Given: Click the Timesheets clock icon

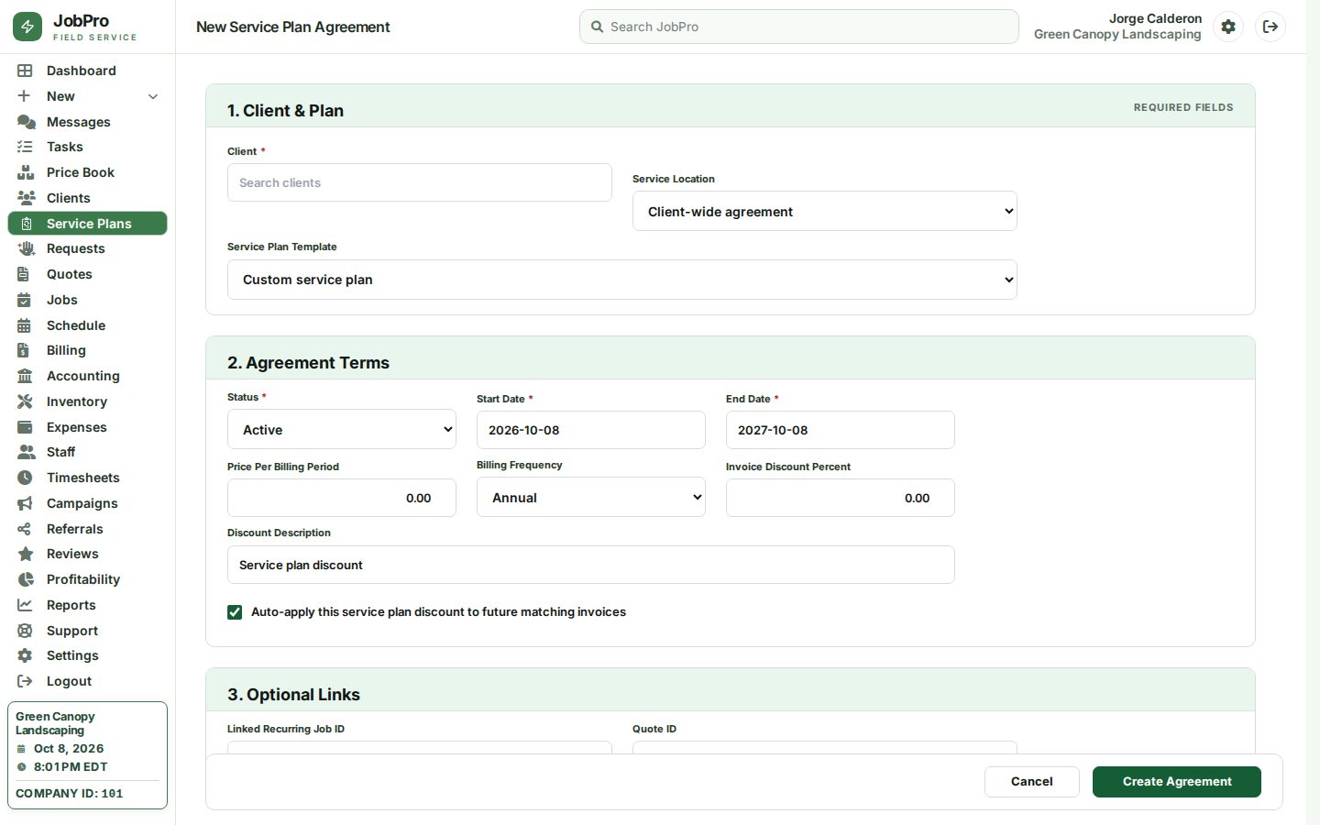Looking at the screenshot, I should pos(25,478).
